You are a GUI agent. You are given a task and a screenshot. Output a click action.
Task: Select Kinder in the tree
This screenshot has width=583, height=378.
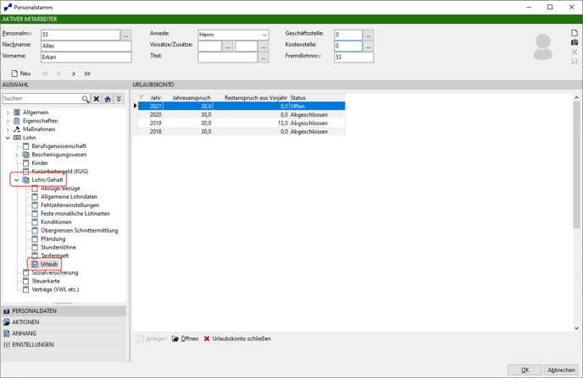pyautogui.click(x=40, y=163)
